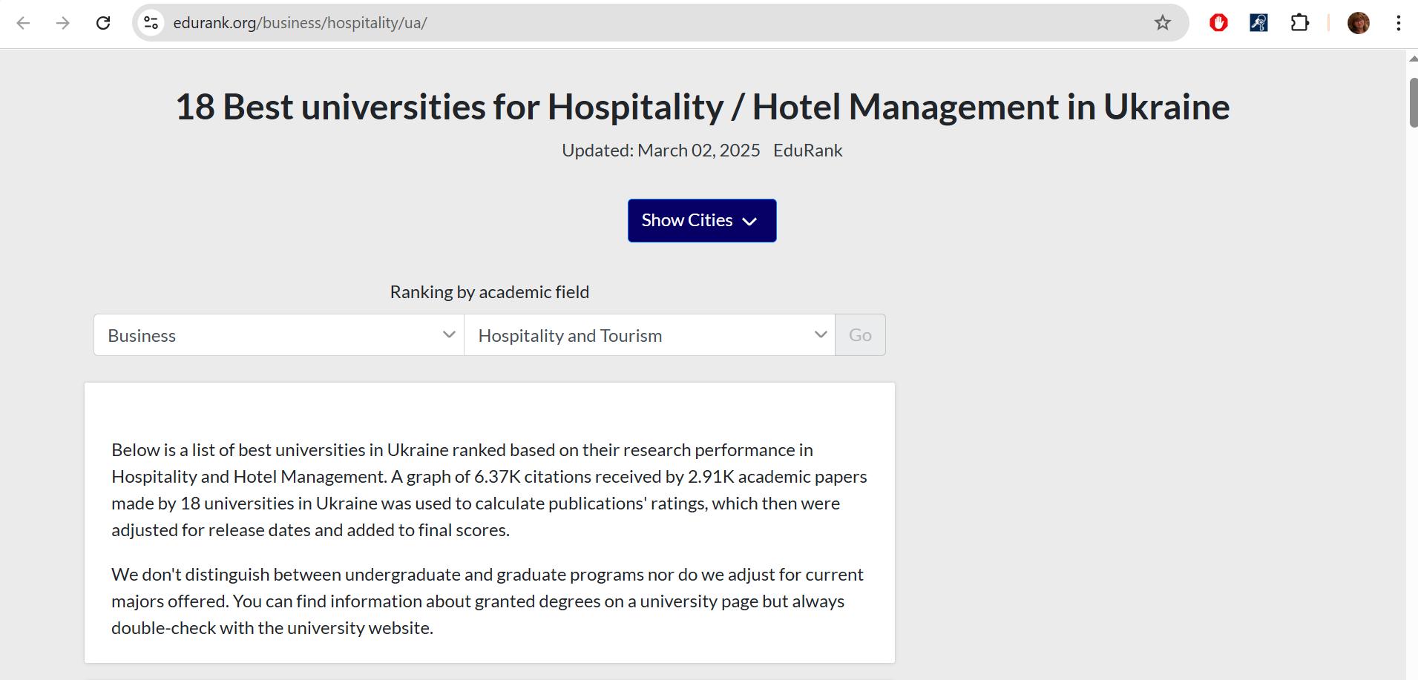The image size is (1418, 680).
Task: Expand the Show Cities button
Action: 702,220
